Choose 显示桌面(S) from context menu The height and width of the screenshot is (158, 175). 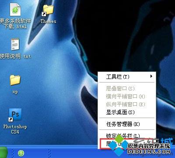point(126,112)
